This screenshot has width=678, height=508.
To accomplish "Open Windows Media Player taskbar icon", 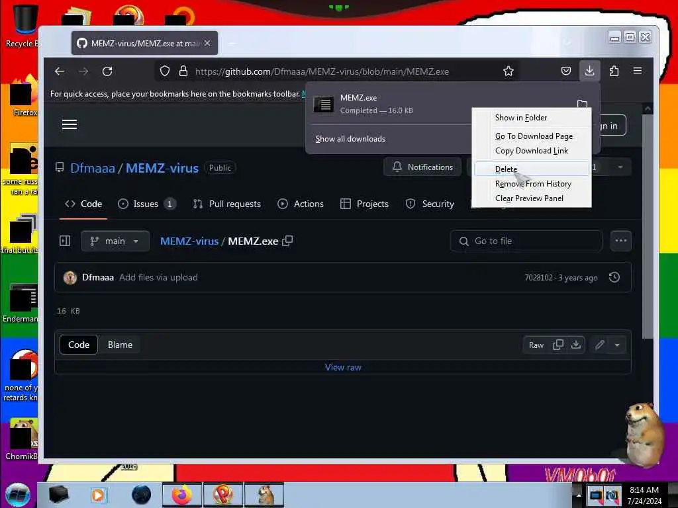I will (x=98, y=495).
